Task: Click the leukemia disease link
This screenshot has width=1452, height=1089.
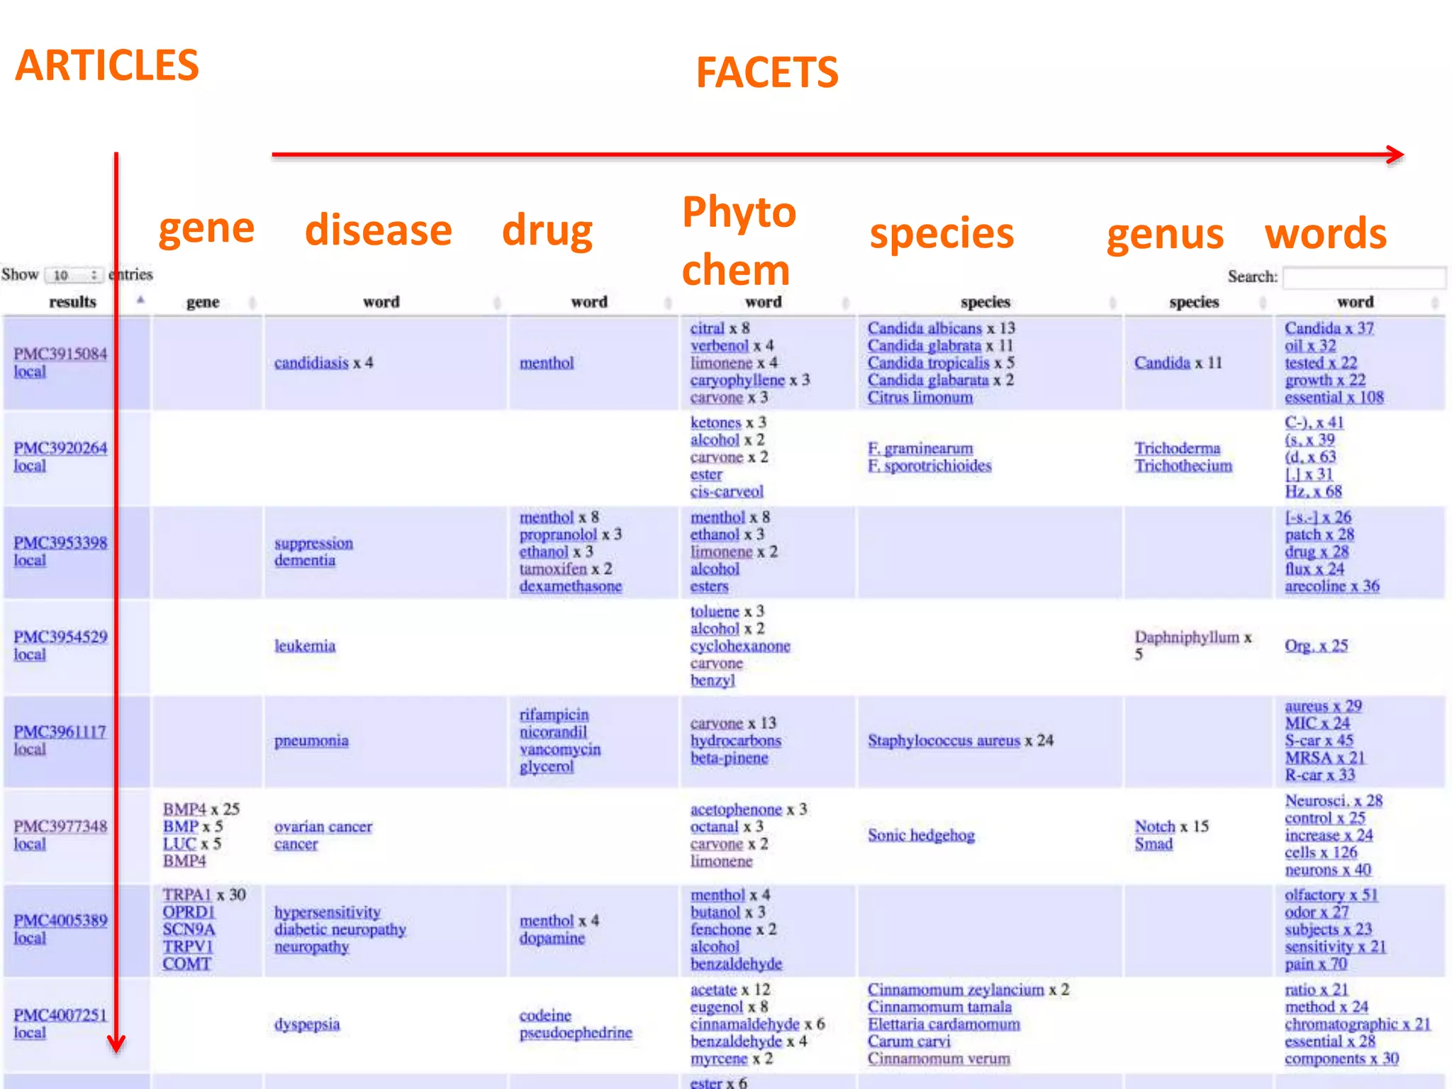Action: [x=305, y=646]
